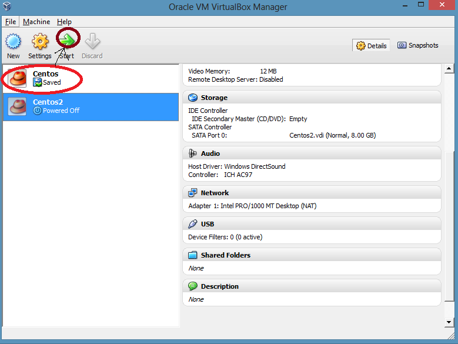Click the grayed Discard arrow icon
Image resolution: width=458 pixels, height=344 pixels.
coord(92,41)
